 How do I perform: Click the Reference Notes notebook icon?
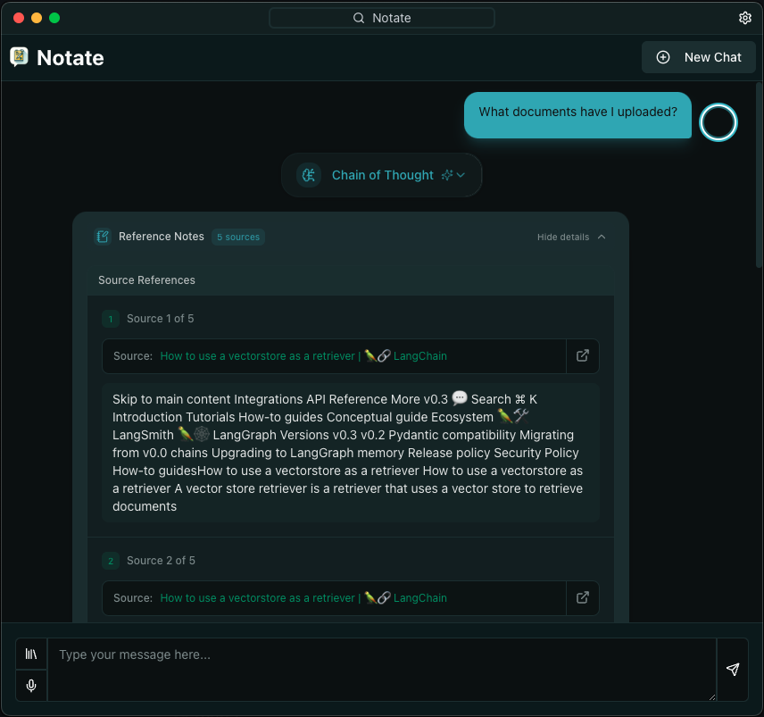[x=103, y=237]
